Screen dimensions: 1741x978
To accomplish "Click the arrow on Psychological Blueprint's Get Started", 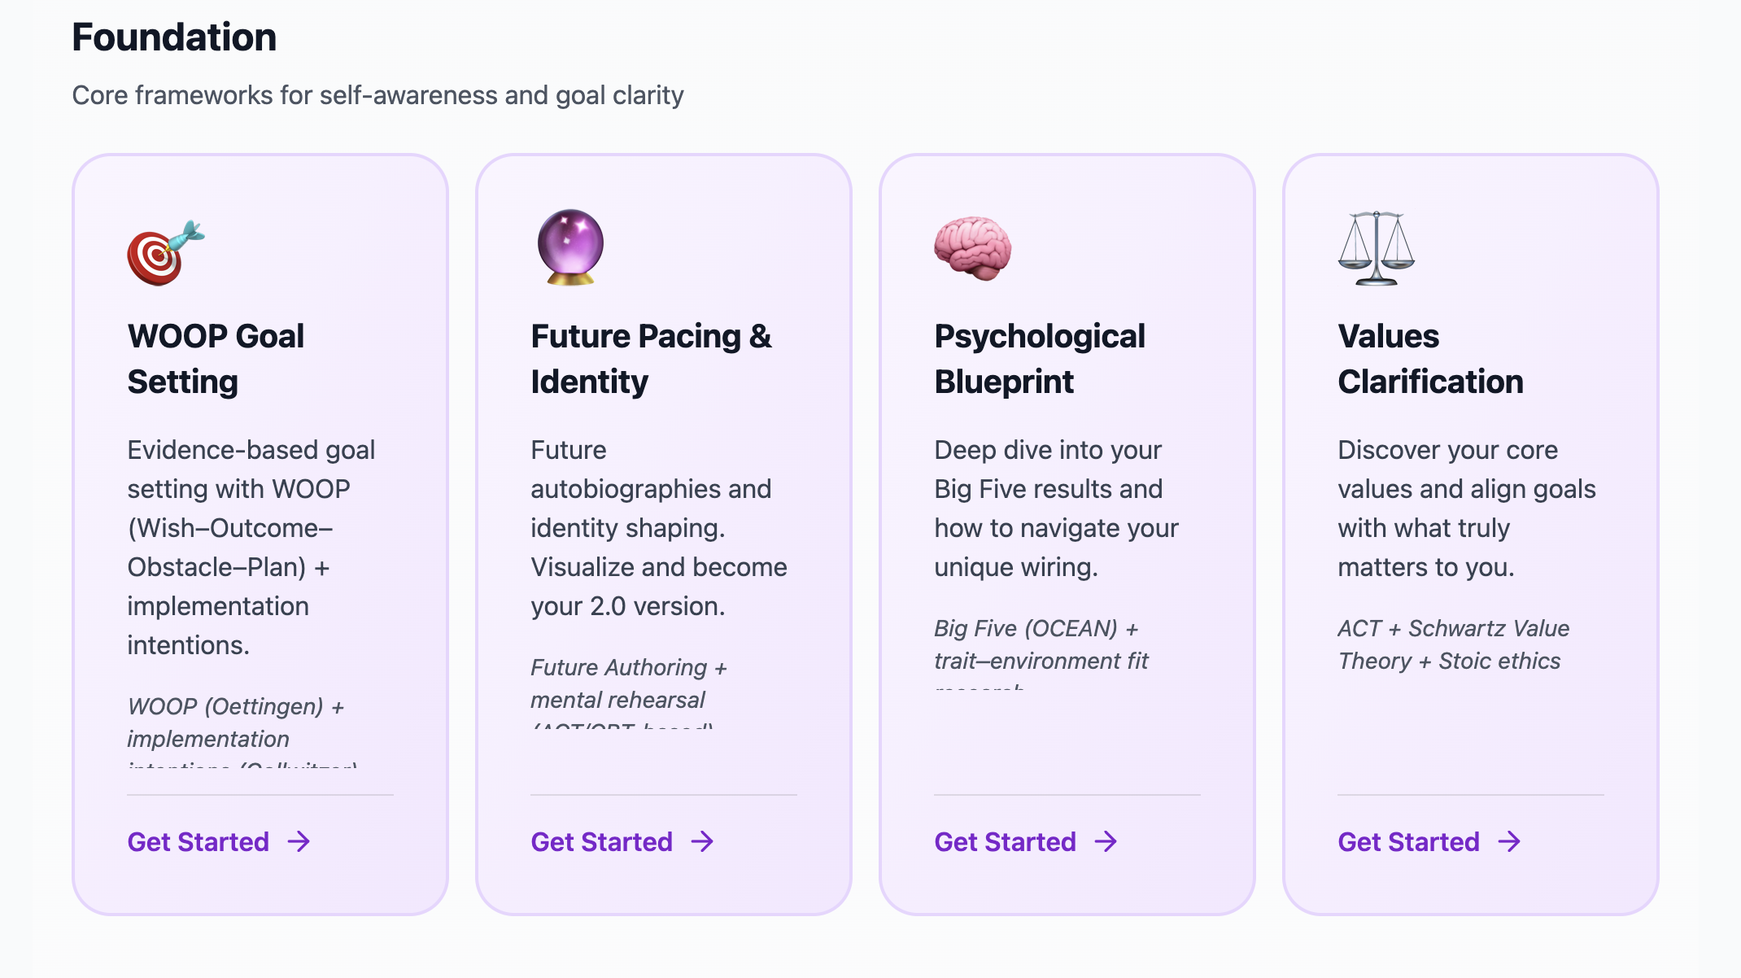I will [x=1106, y=841].
